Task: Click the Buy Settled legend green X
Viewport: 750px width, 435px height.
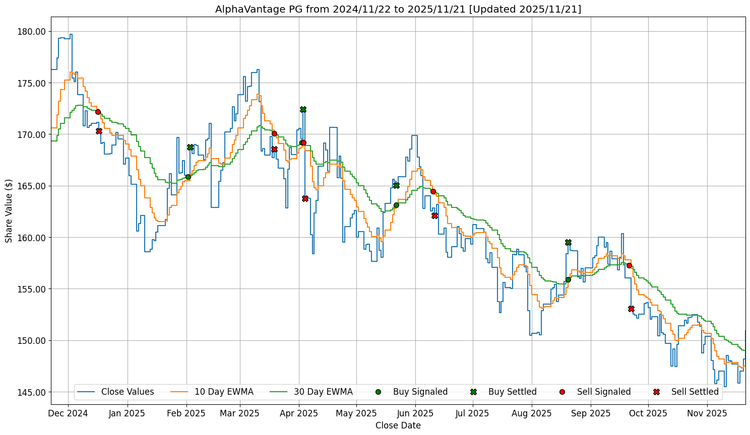Action: point(473,392)
